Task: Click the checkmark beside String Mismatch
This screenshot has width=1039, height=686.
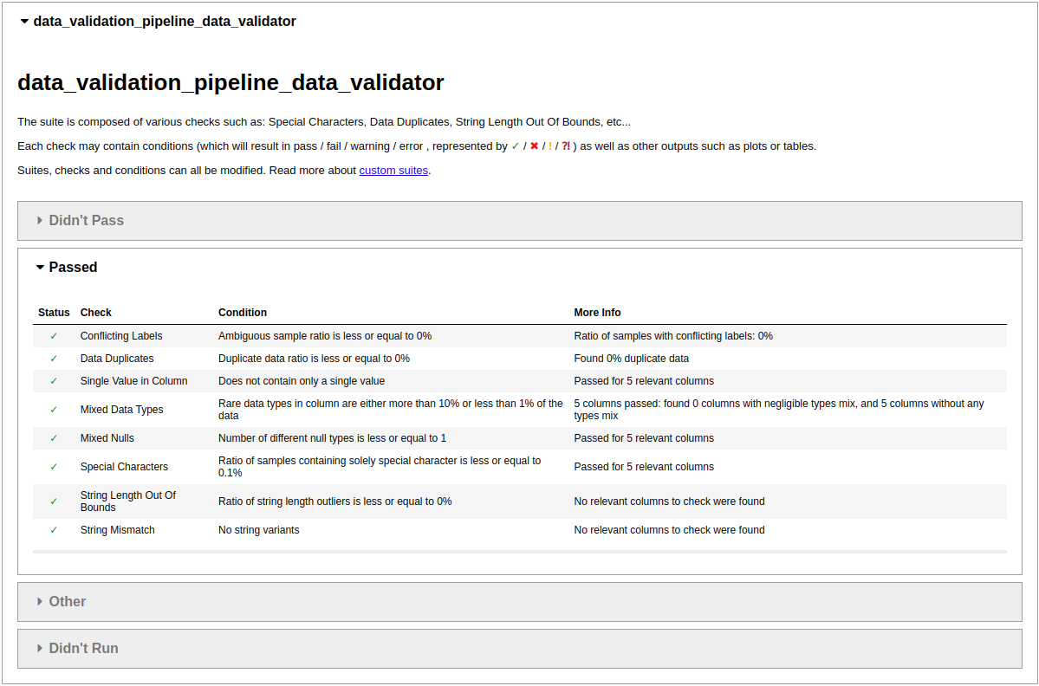Action: (54, 530)
